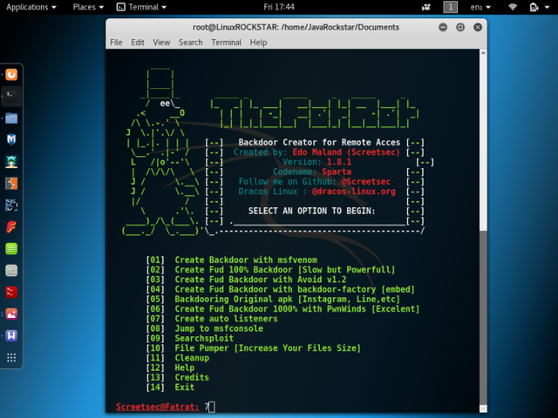Open the Search menu

[x=190, y=43]
